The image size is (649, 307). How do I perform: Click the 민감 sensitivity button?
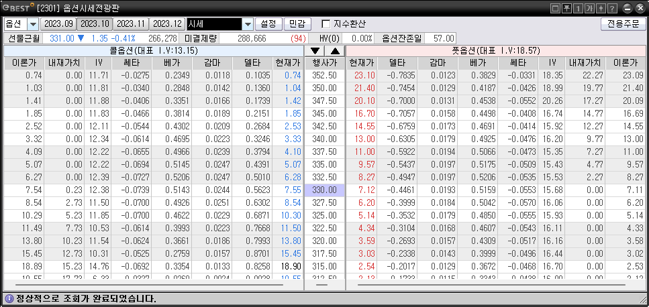pos(297,24)
